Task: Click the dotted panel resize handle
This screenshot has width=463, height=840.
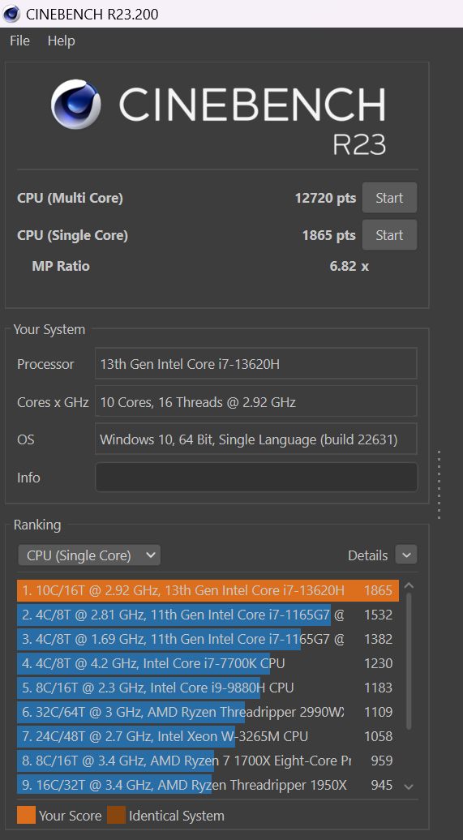Action: 439,485
